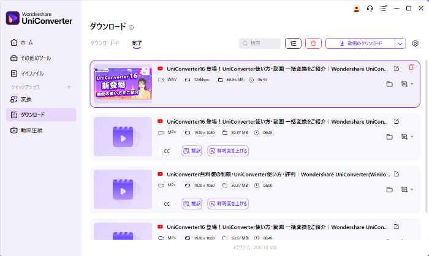This screenshot has height=256, width=429.
Task: Click the クイックアクセス label
Action: pyautogui.click(x=26, y=87)
